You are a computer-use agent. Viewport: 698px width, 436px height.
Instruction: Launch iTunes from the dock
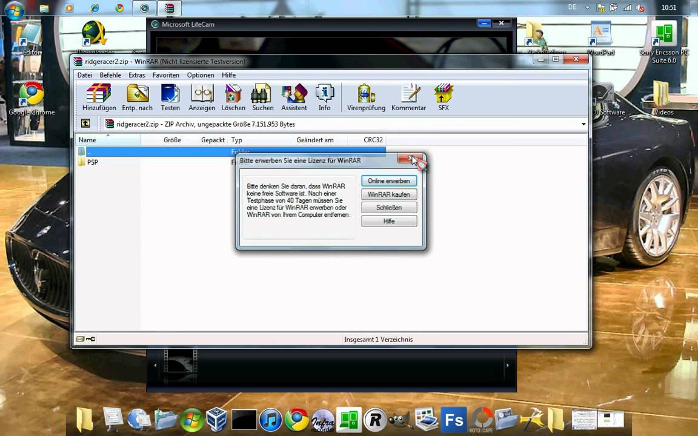(270, 420)
